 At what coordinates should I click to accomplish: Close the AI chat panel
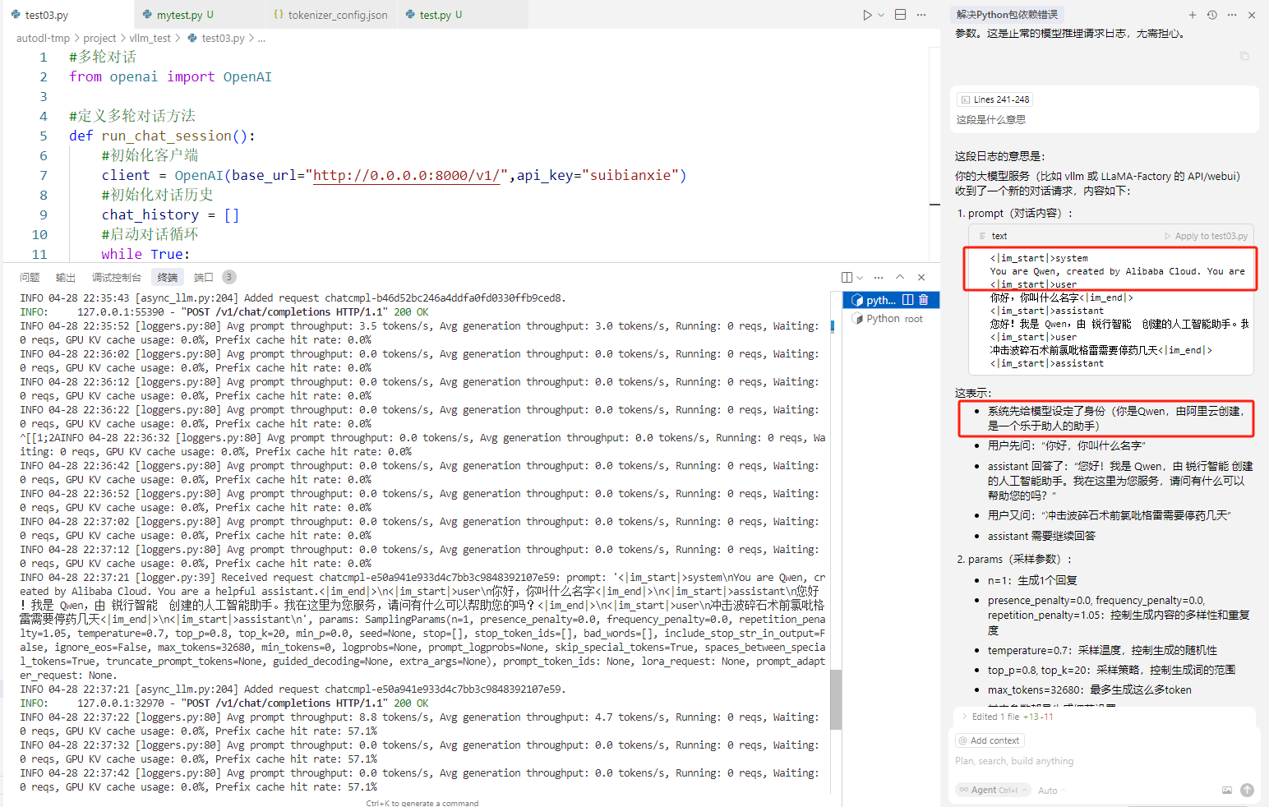pyautogui.click(x=1252, y=15)
